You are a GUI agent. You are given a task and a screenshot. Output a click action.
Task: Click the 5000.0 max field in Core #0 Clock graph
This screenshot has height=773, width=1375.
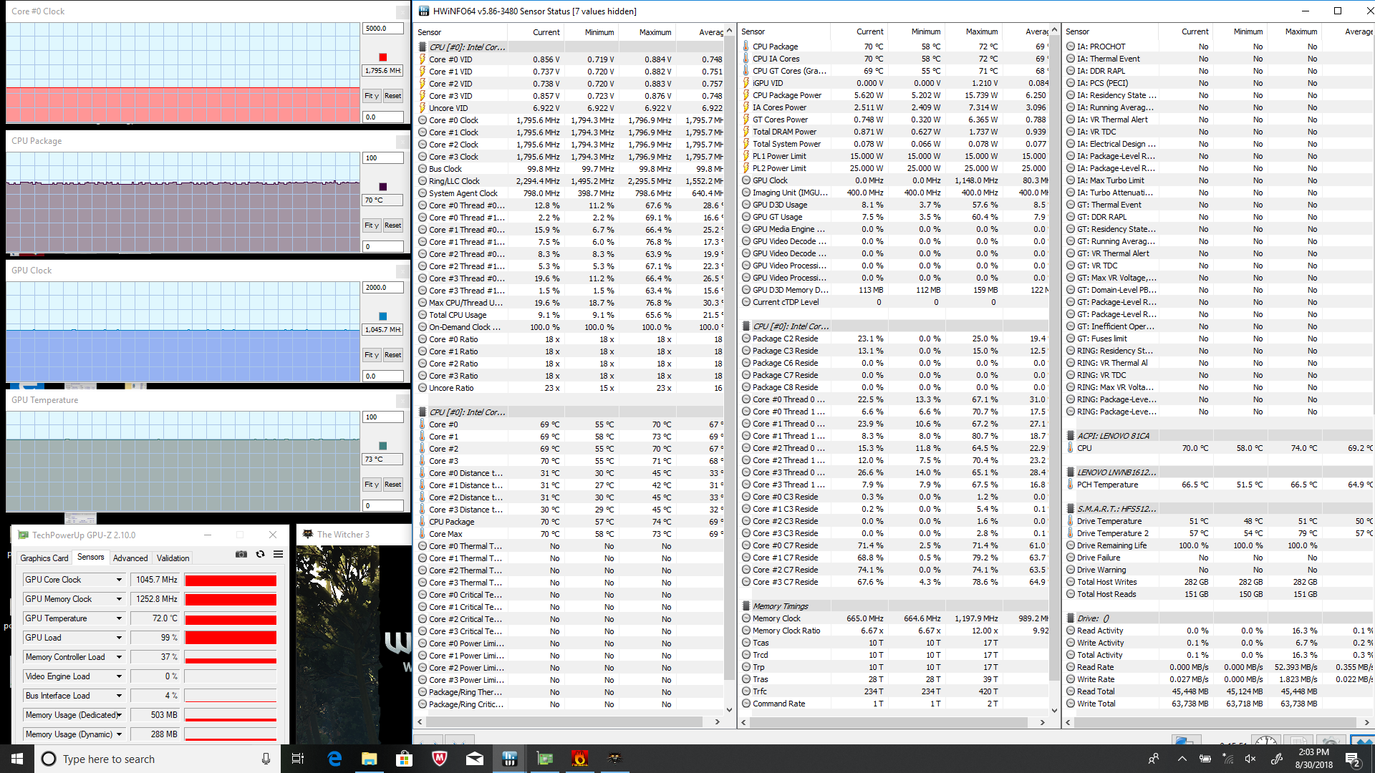(x=383, y=29)
